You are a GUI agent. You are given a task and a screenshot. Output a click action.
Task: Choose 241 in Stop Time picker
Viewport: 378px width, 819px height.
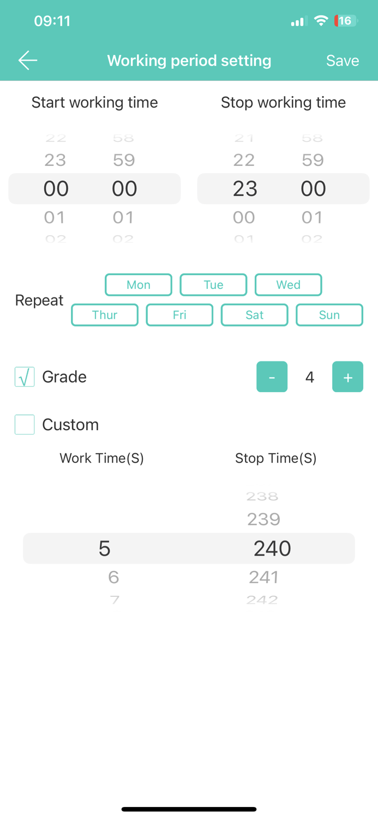264,577
